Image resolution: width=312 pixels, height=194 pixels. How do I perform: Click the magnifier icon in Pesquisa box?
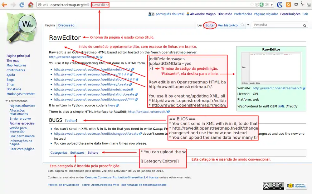[305, 25]
